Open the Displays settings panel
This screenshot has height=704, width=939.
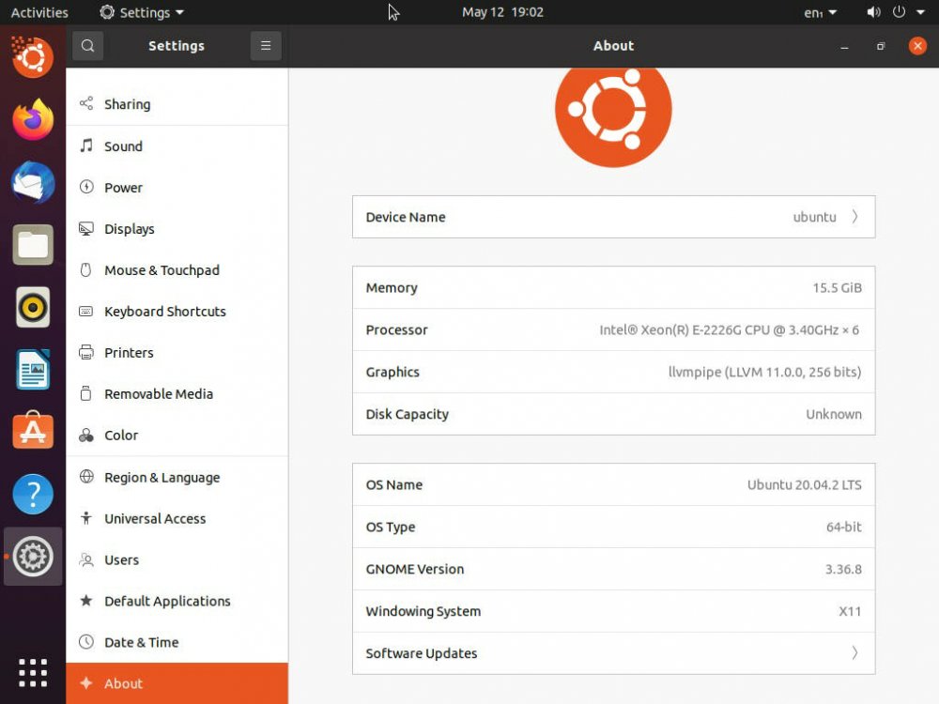coord(177,228)
